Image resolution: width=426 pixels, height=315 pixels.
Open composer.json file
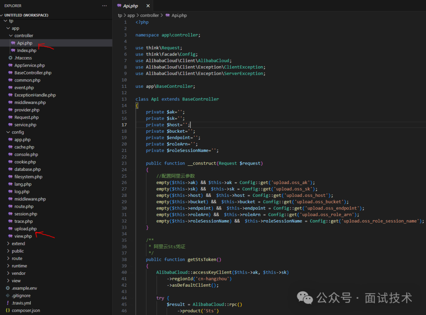point(26,310)
